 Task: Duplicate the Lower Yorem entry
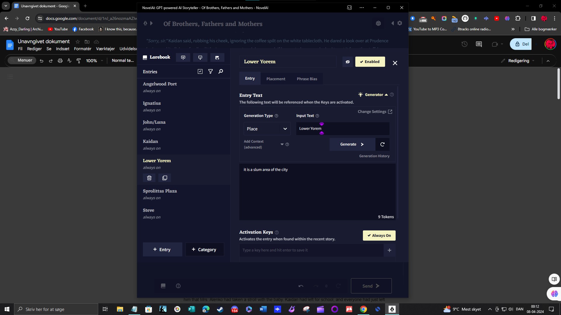point(165,178)
